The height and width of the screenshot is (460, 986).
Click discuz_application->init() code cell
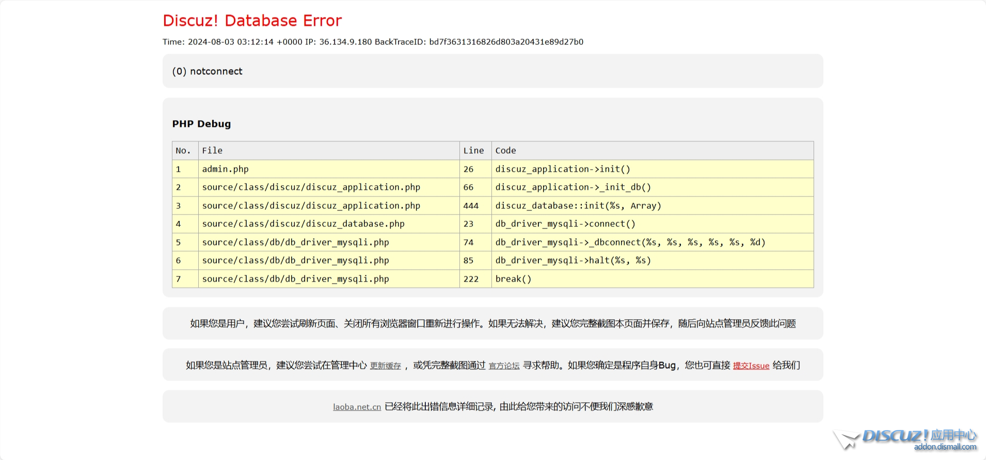[x=653, y=169]
